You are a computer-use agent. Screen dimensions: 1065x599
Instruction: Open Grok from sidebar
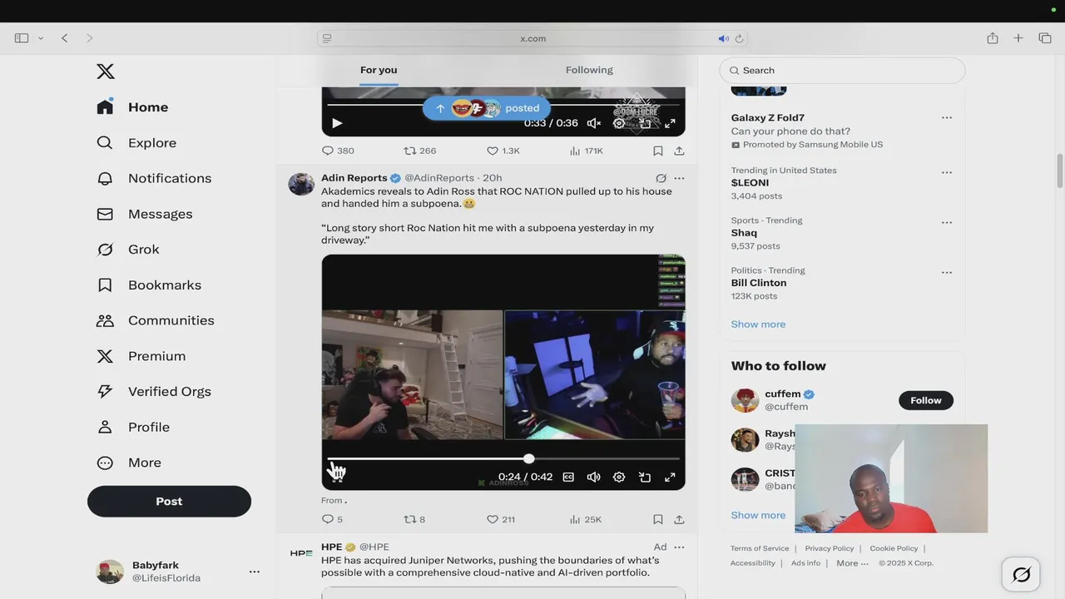pyautogui.click(x=128, y=250)
